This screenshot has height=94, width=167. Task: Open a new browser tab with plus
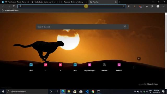120,2
